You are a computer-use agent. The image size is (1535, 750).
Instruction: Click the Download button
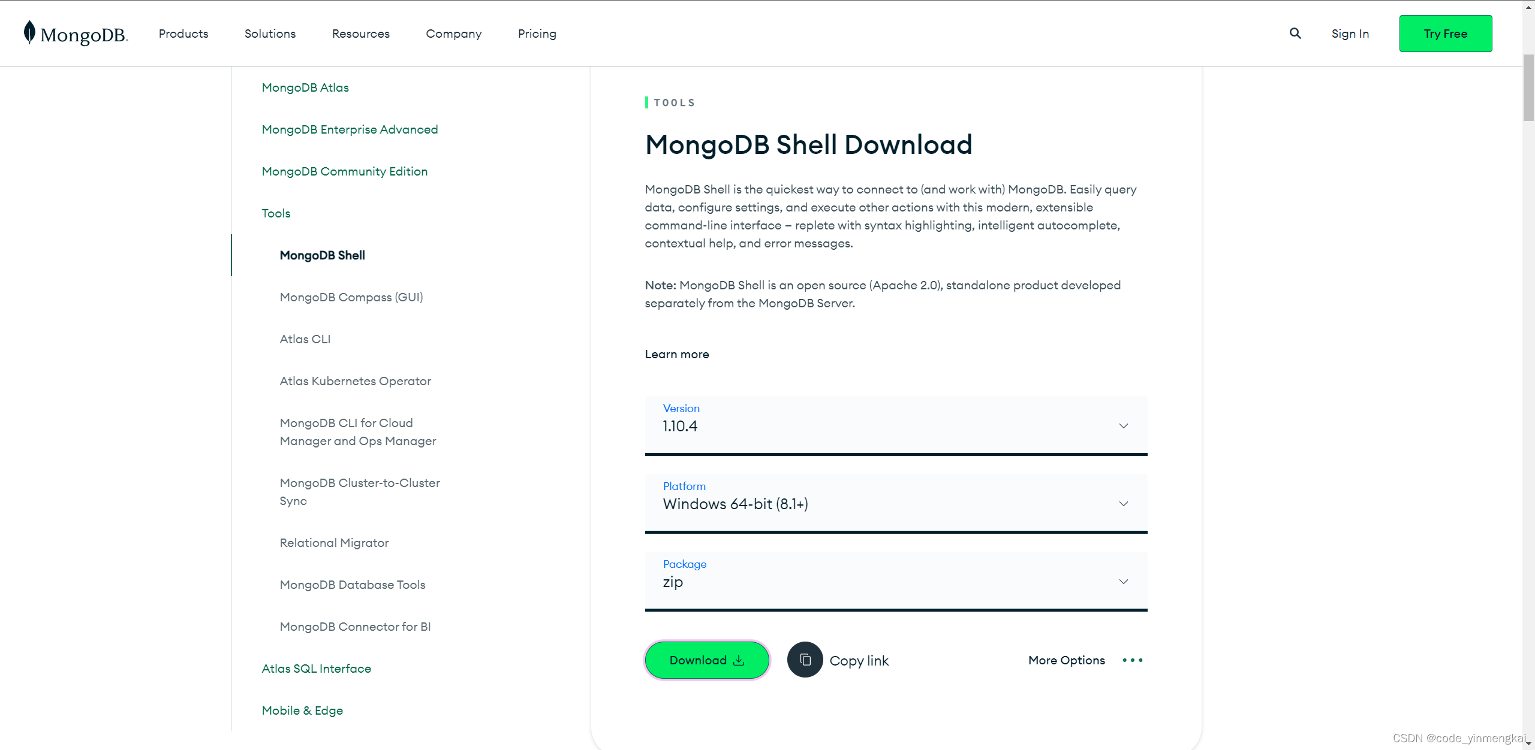coord(707,660)
